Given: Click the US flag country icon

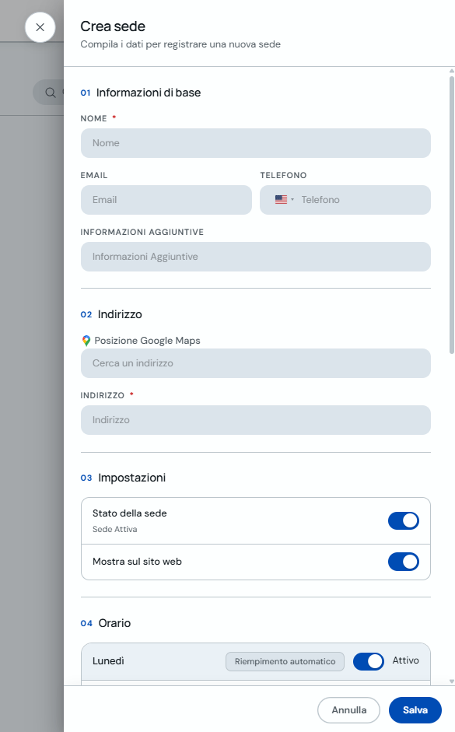Looking at the screenshot, I should tap(281, 200).
